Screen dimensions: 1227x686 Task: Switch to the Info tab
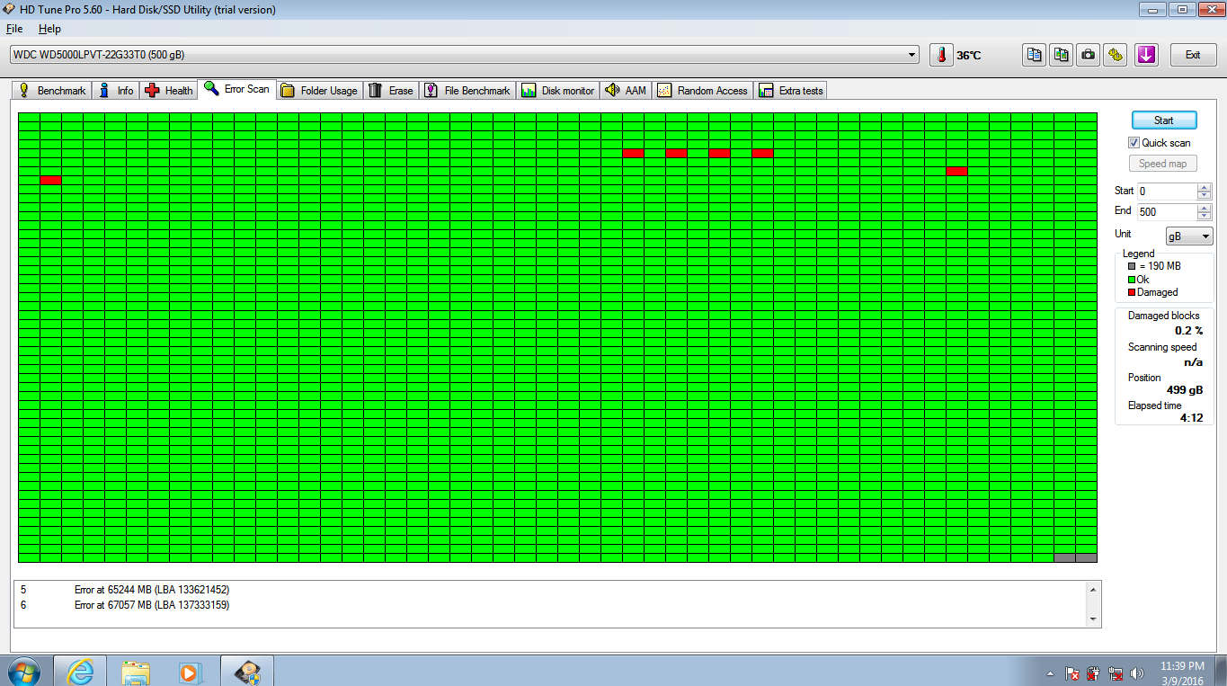(116, 90)
